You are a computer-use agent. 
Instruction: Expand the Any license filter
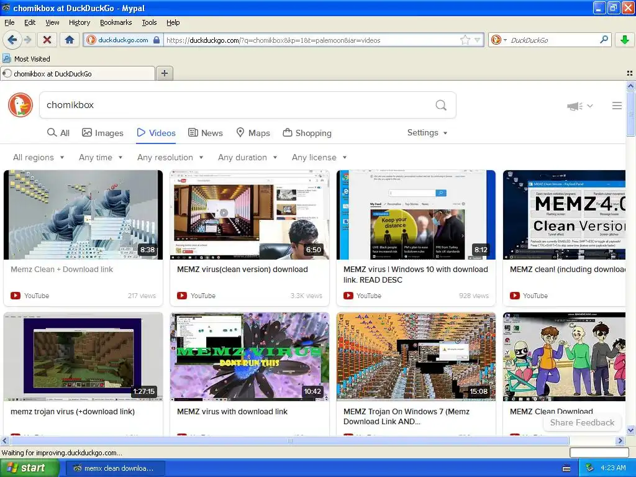coord(319,157)
